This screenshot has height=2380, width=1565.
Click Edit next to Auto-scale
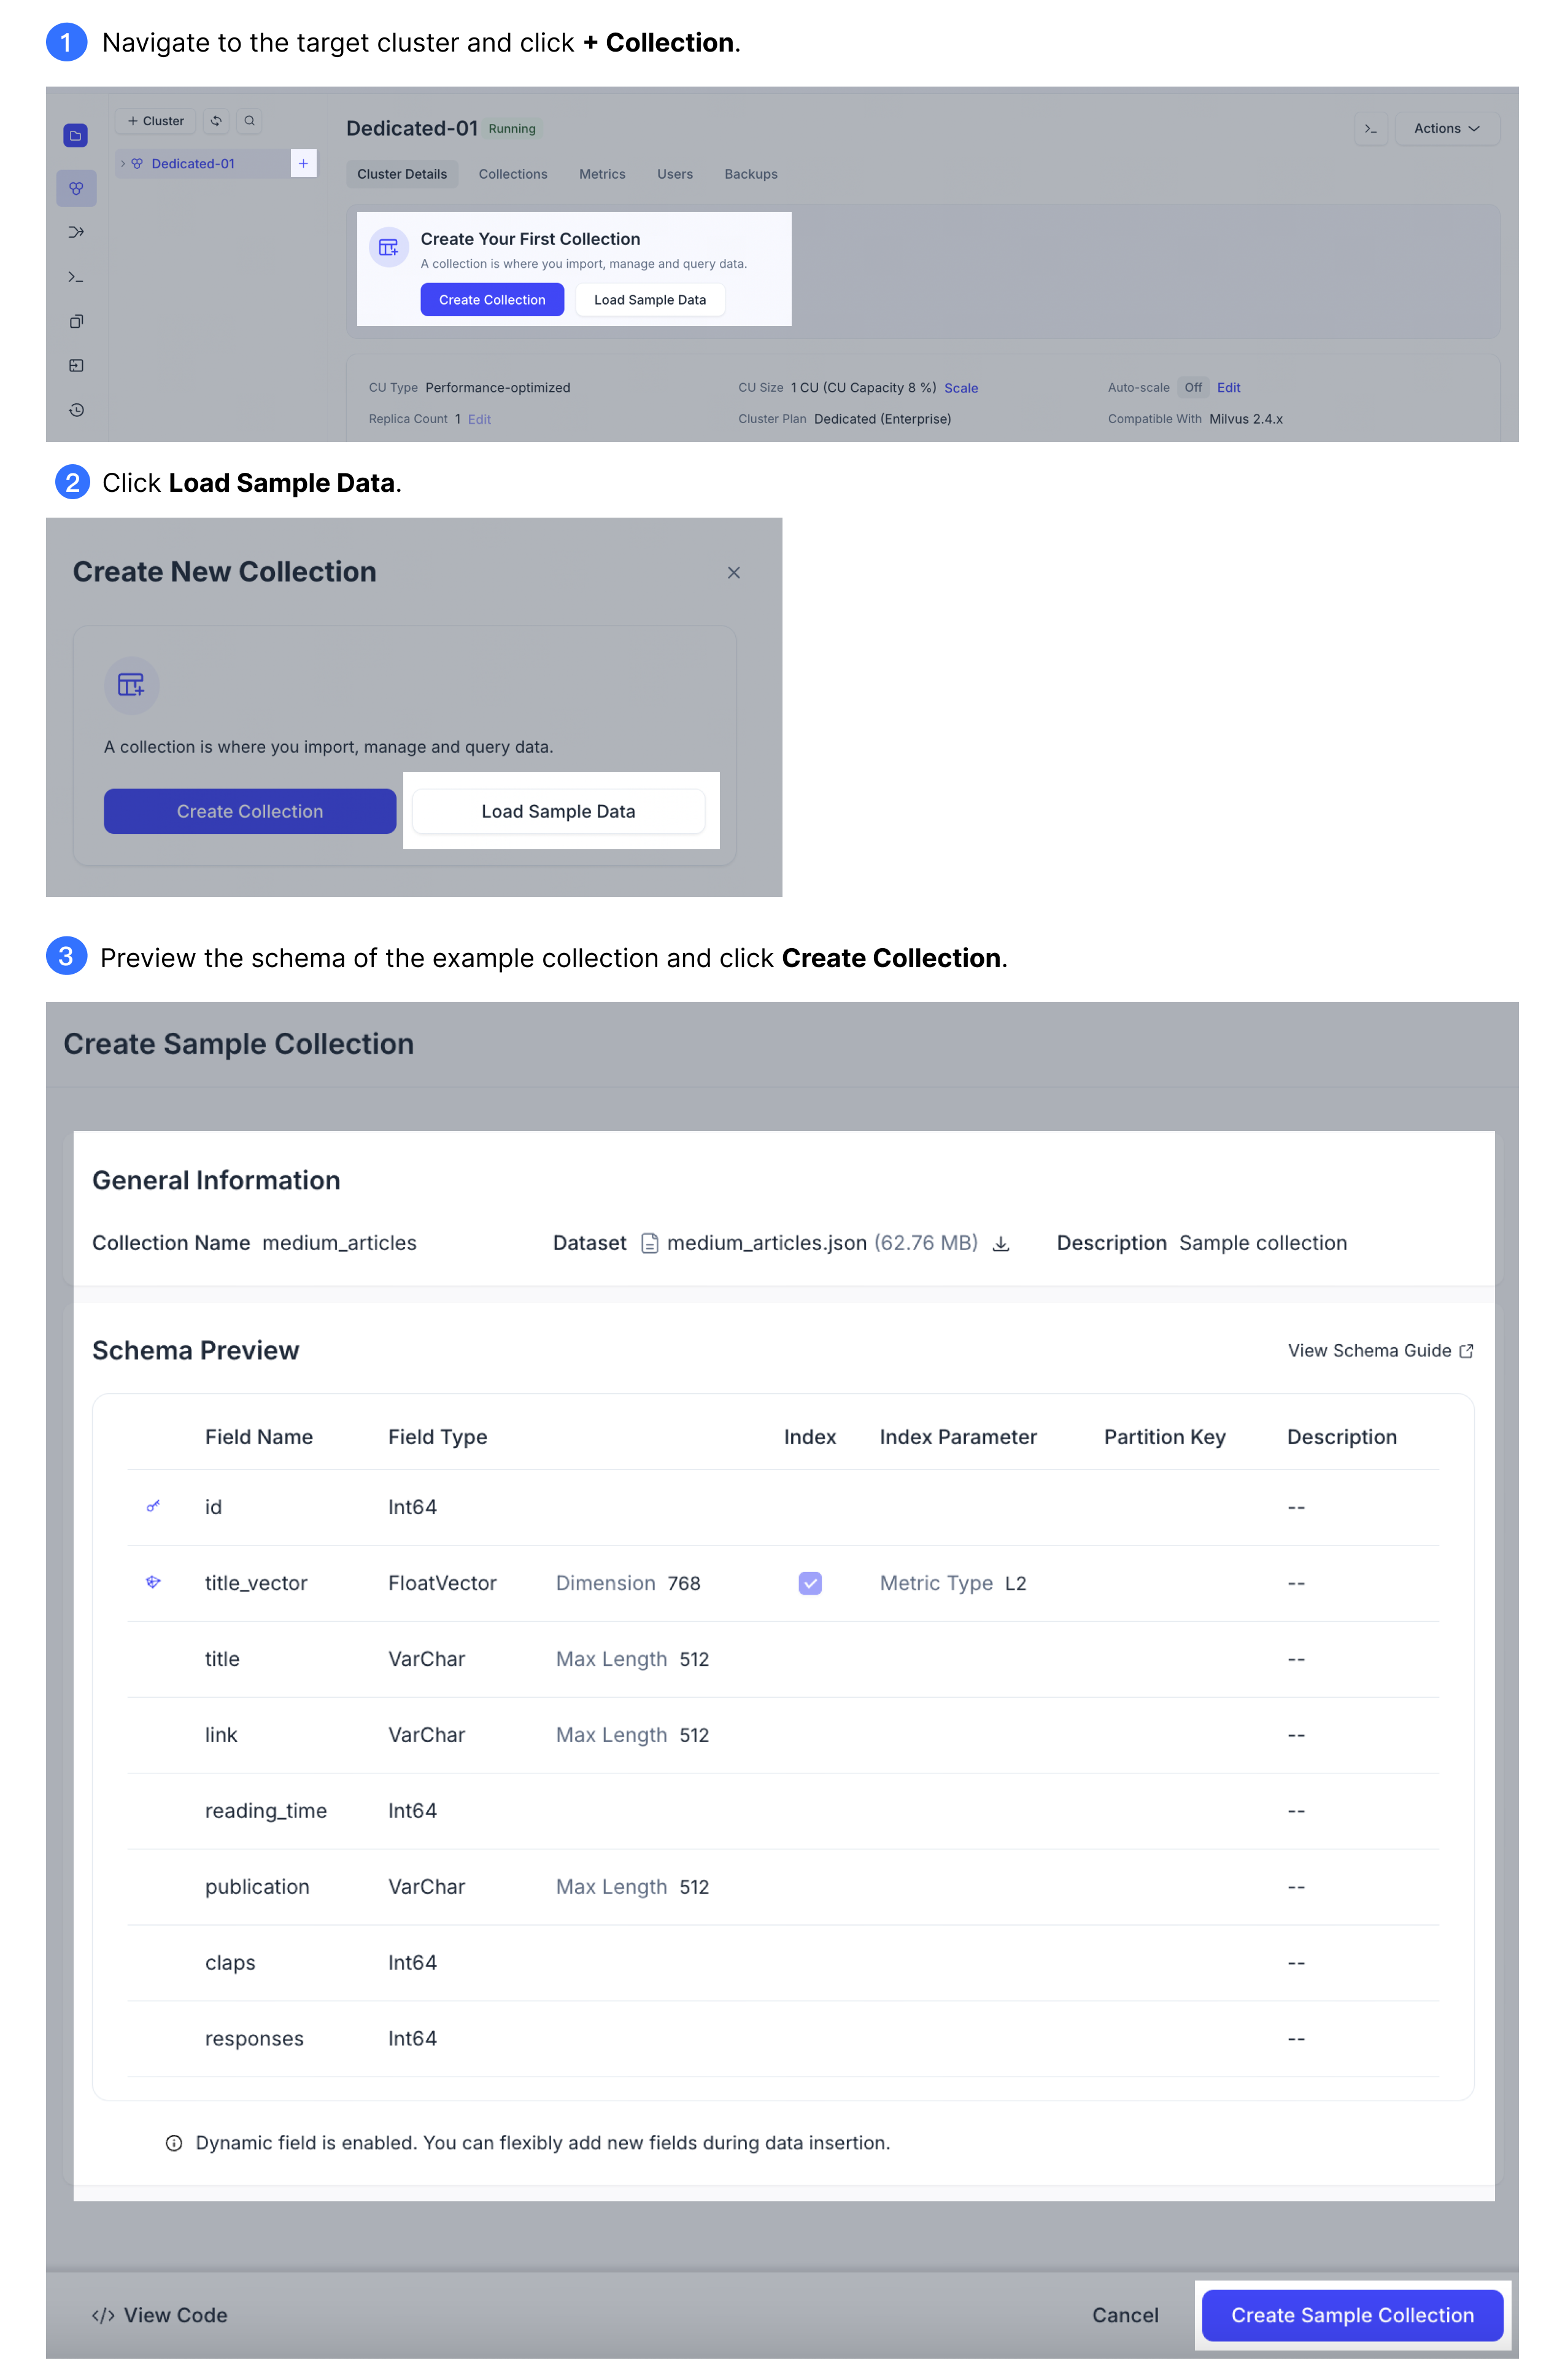1228,388
